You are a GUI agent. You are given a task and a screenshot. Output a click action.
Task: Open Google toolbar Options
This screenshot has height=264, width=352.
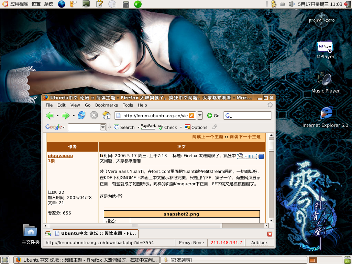tap(196, 127)
